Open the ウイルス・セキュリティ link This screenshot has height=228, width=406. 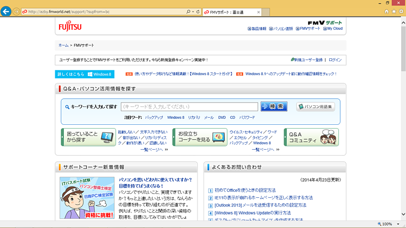246,132
